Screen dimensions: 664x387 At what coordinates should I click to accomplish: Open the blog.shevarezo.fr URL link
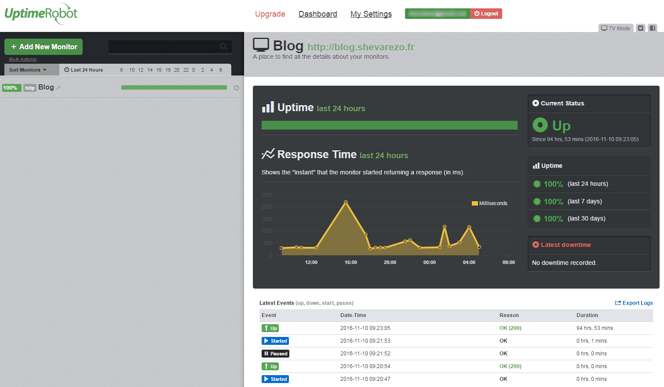361,47
